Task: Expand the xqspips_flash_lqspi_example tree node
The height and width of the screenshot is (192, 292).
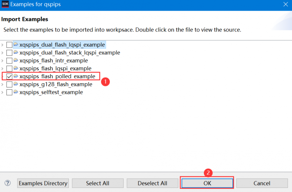Action: click(x=3, y=68)
